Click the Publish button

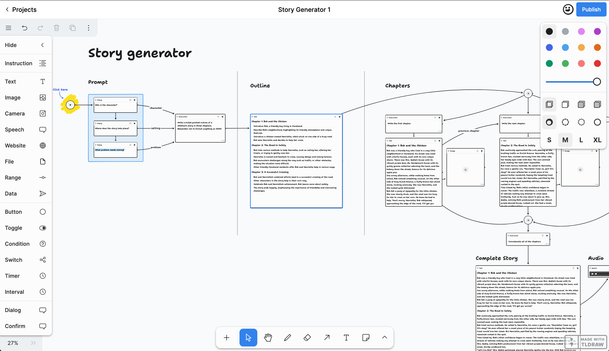pos(591,9)
